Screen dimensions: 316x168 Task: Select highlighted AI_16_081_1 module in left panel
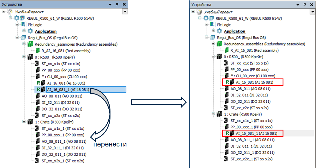[68, 90]
